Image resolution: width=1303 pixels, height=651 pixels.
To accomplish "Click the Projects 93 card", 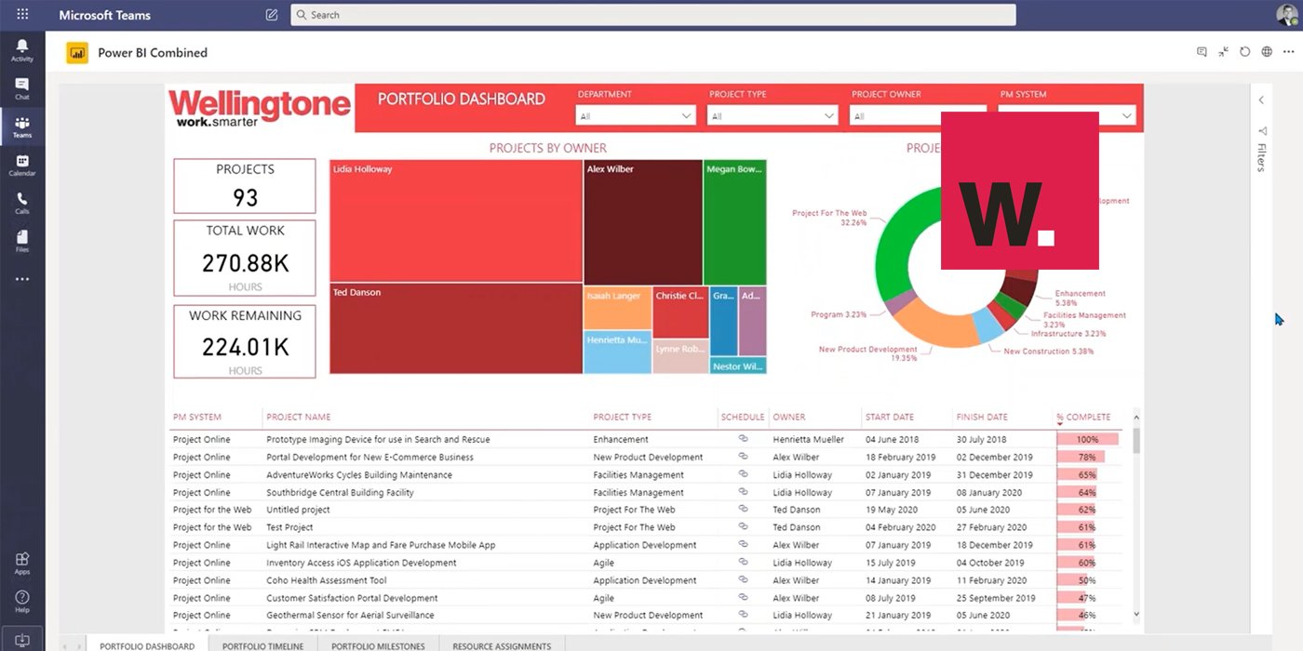I will (245, 186).
